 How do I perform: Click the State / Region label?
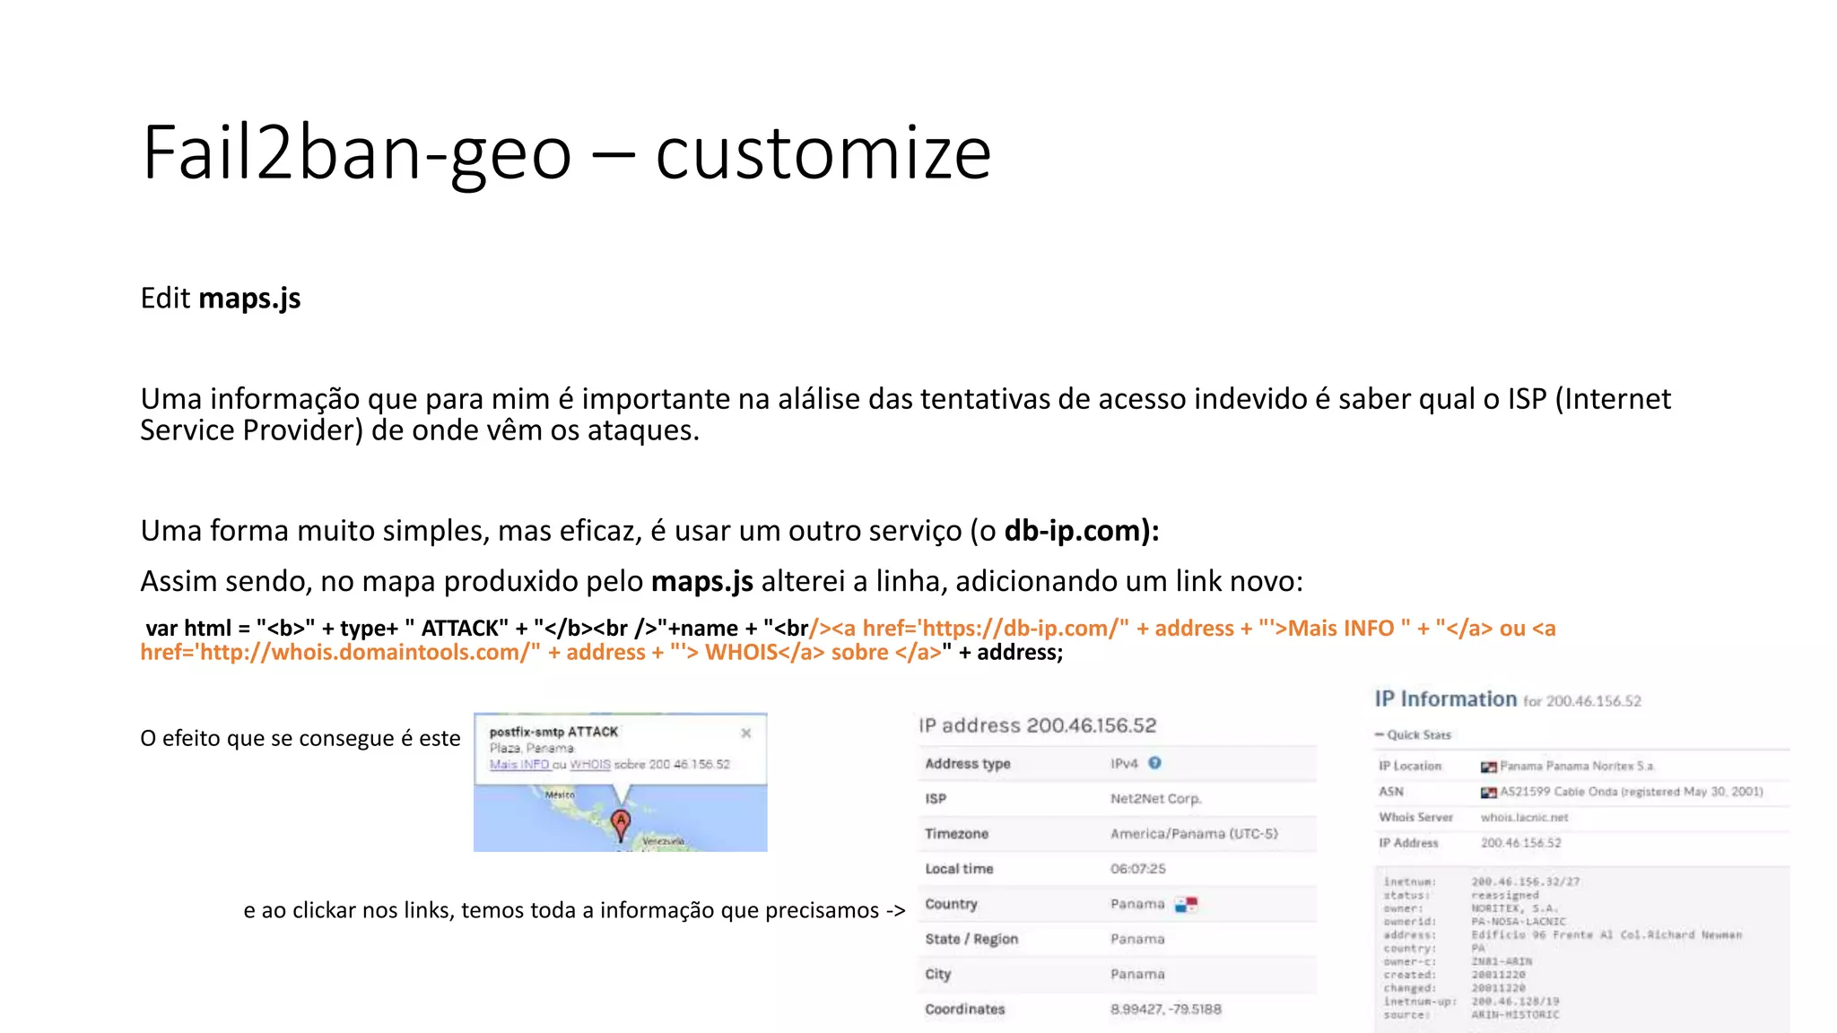click(x=971, y=940)
